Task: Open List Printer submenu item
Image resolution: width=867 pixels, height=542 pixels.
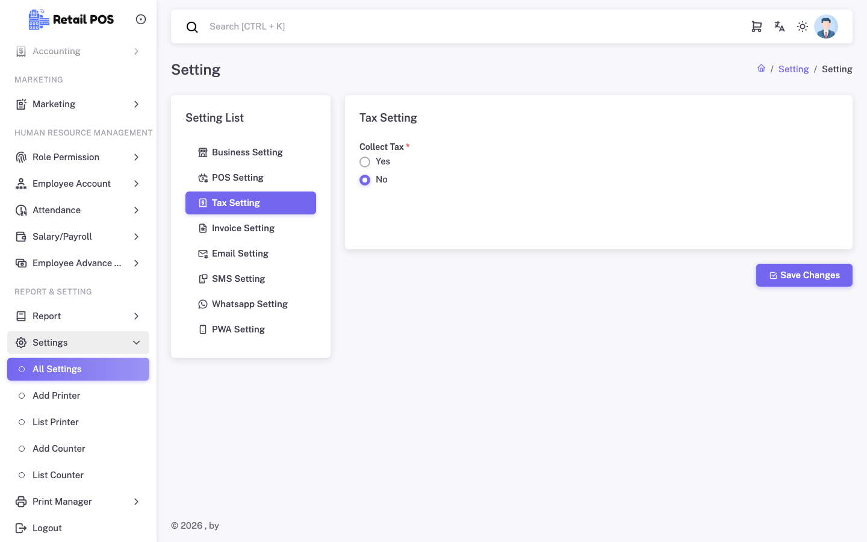Action: (78, 422)
